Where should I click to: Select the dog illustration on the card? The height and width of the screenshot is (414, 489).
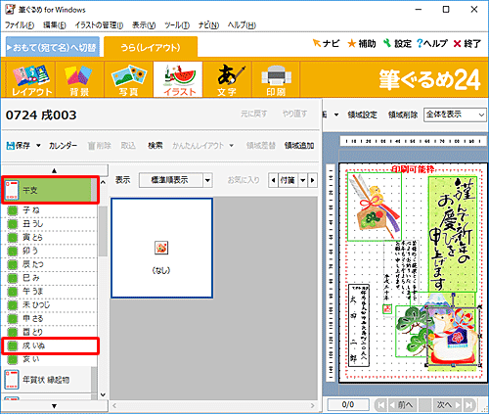coord(453,338)
